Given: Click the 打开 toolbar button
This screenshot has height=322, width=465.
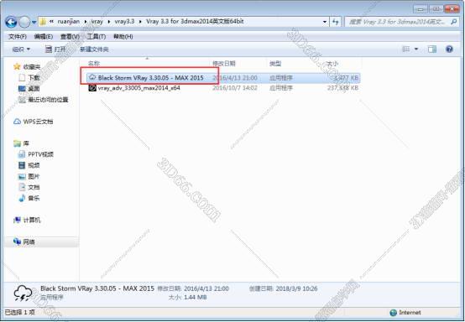Looking at the screenshot, I should click(55, 49).
